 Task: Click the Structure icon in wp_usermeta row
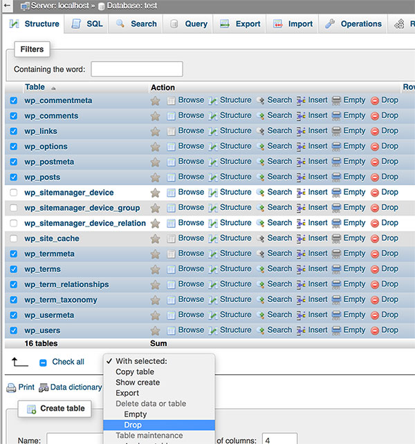coord(213,315)
